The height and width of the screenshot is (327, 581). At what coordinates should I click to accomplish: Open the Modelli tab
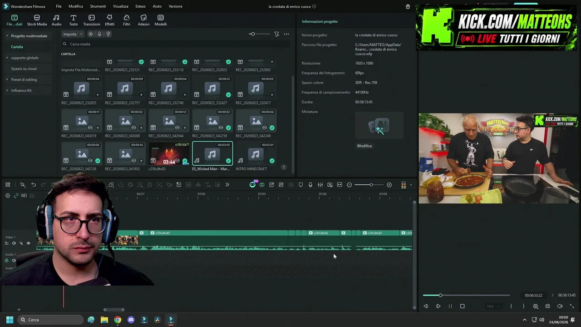click(161, 20)
